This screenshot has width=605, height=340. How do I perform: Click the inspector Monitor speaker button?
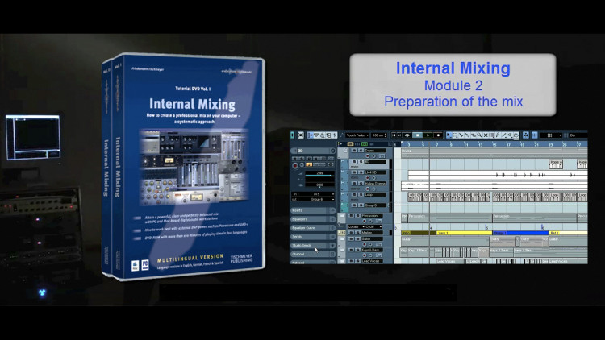pos(302,165)
